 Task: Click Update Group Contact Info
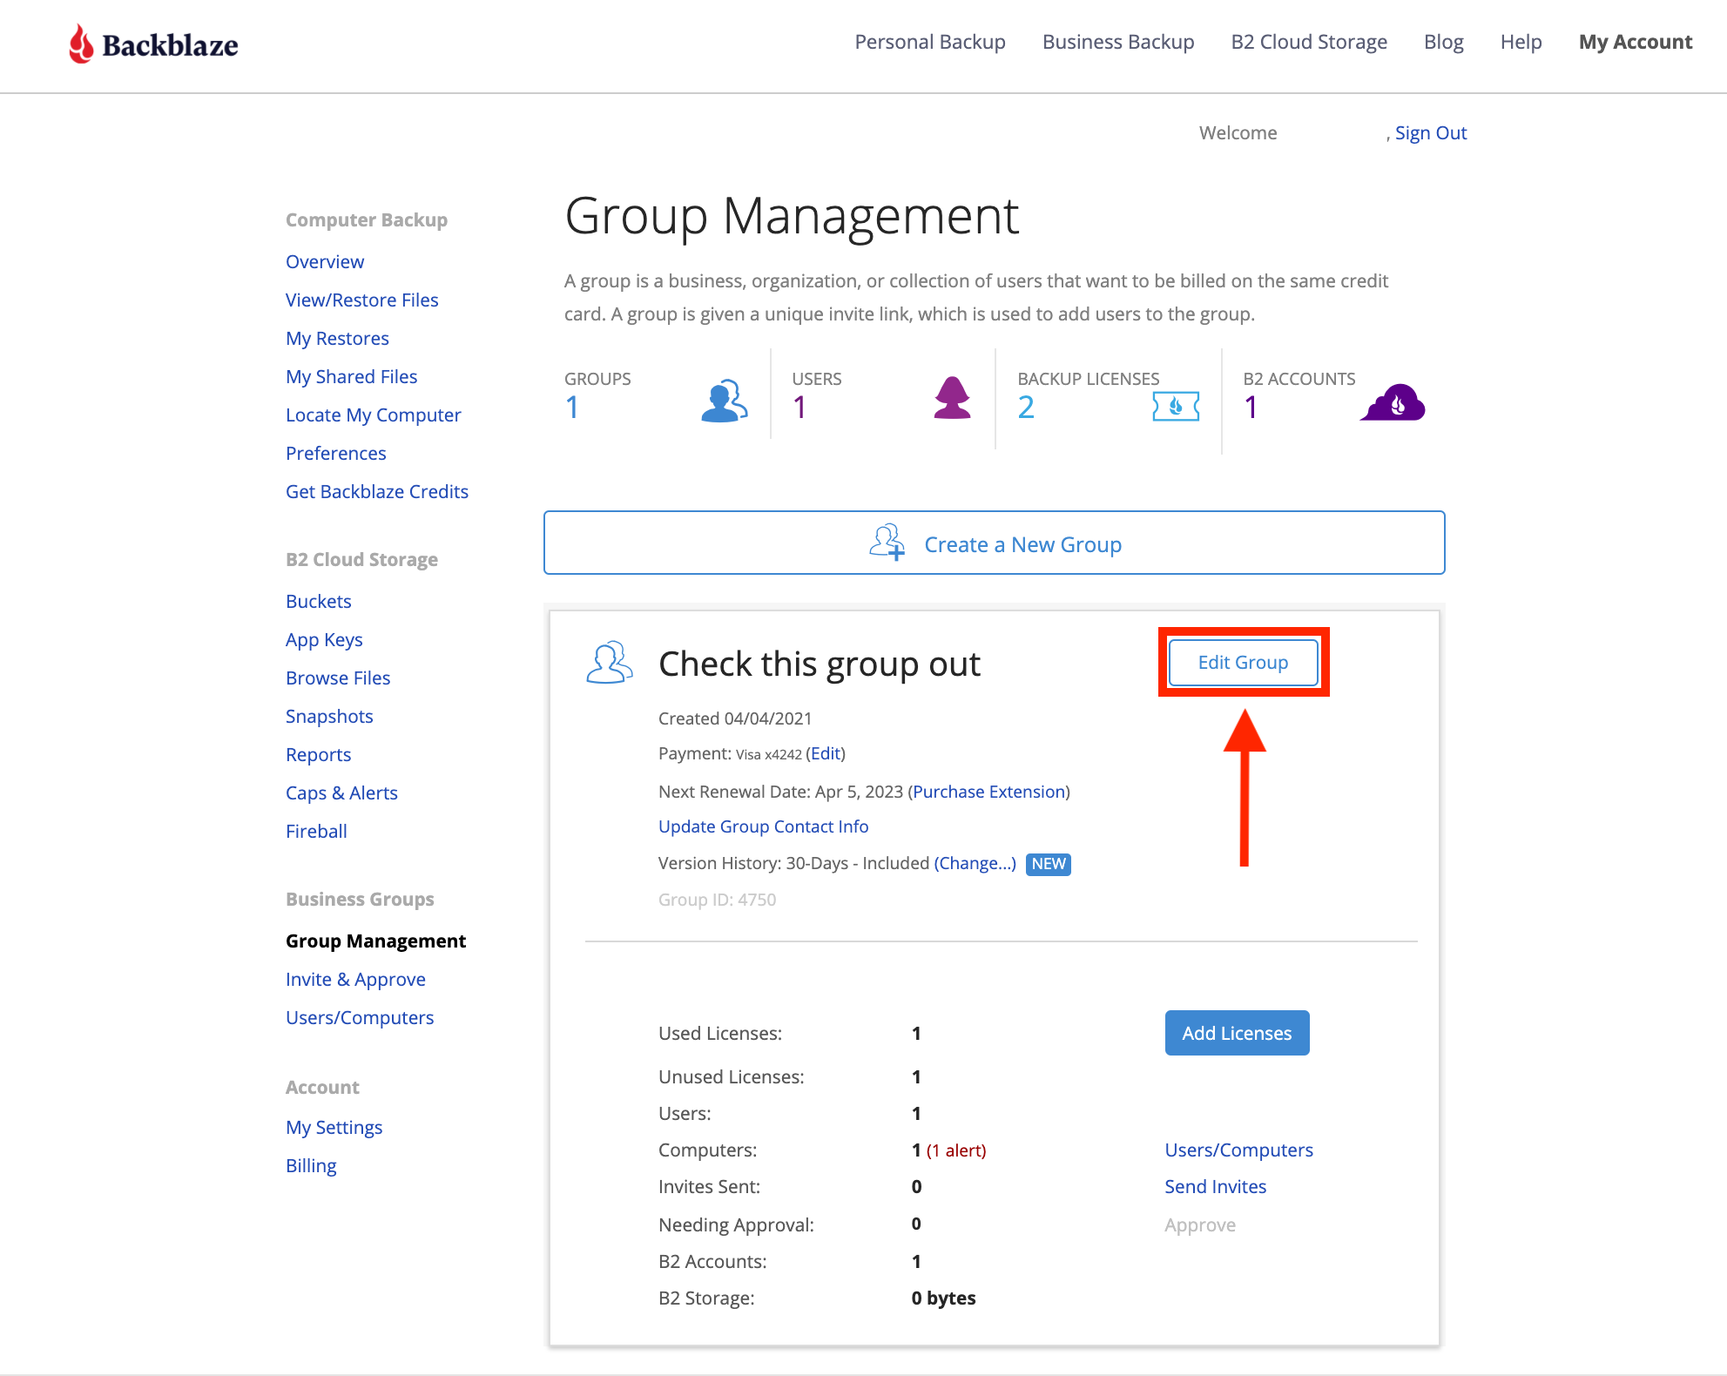tap(763, 826)
